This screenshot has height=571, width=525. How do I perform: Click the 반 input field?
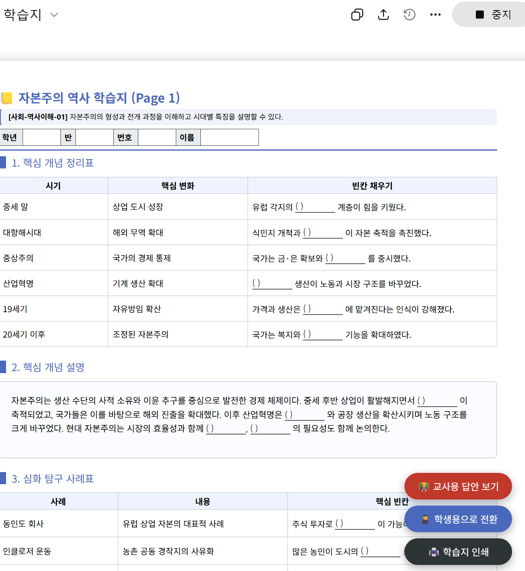(94, 137)
